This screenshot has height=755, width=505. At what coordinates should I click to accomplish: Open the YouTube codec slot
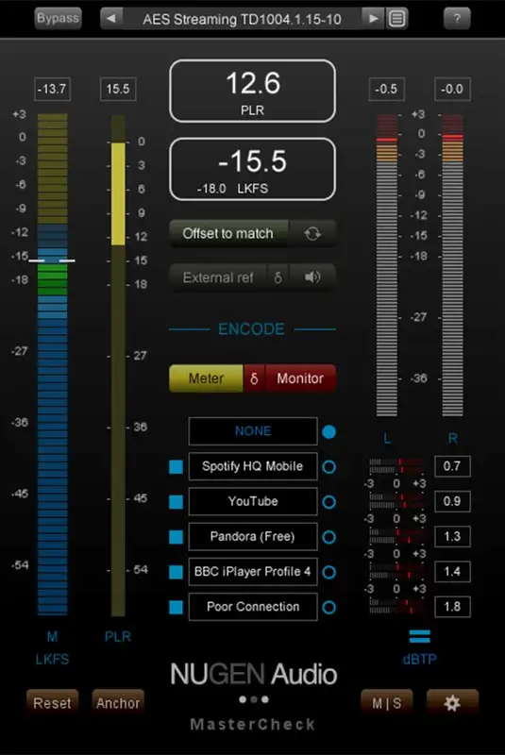[253, 501]
